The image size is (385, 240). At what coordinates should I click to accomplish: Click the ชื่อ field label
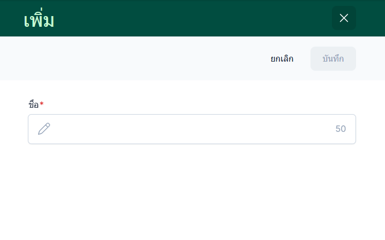[33, 104]
